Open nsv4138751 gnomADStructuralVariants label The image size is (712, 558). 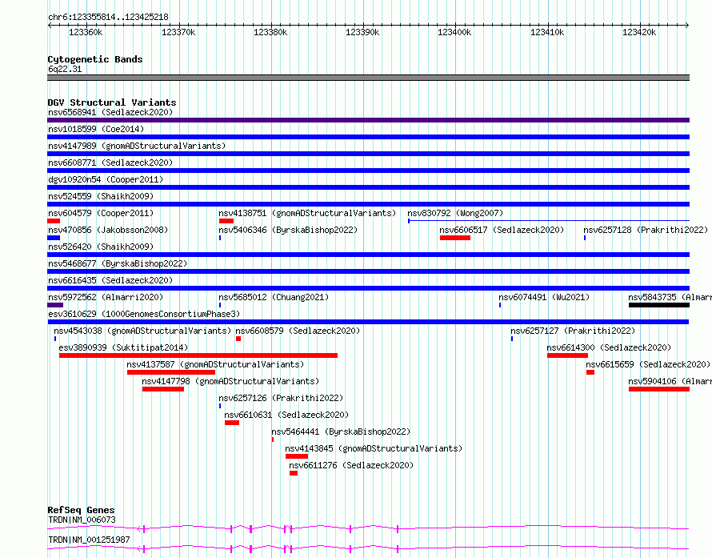(x=307, y=213)
